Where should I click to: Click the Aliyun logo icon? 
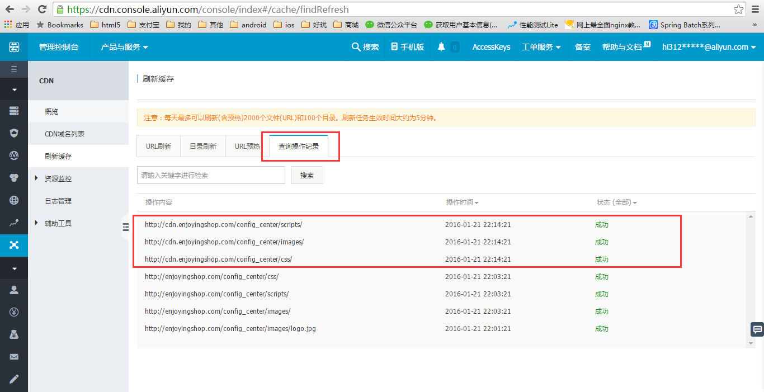(x=14, y=47)
